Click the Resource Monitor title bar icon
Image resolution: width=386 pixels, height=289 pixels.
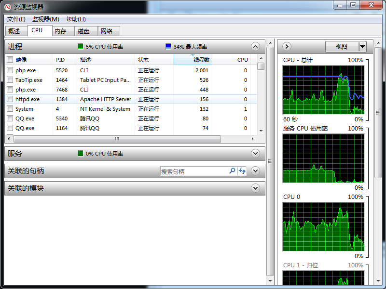pyautogui.click(x=8, y=7)
